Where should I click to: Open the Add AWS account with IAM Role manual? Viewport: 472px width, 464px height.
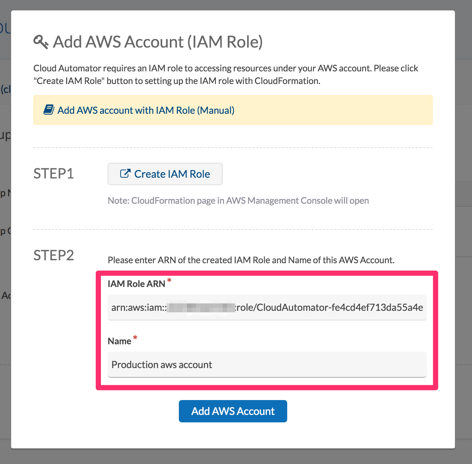(x=146, y=110)
